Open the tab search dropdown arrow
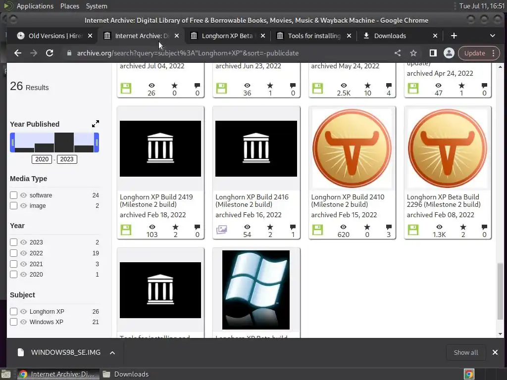 click(493, 36)
